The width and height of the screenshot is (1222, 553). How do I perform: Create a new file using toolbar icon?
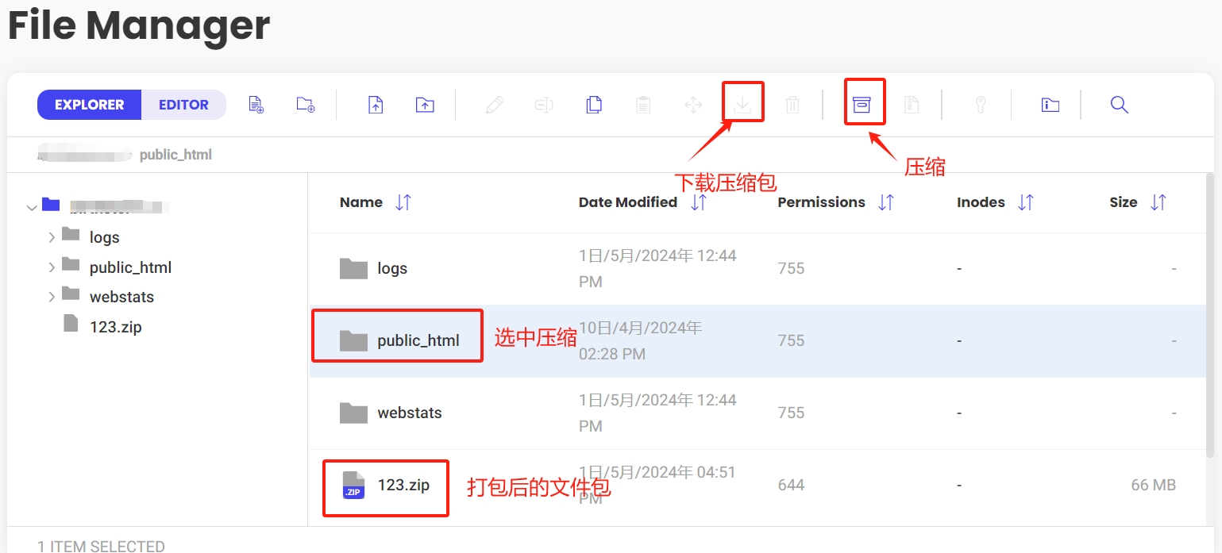click(x=256, y=104)
